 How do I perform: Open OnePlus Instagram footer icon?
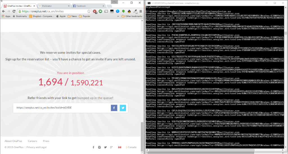[x=99, y=147]
